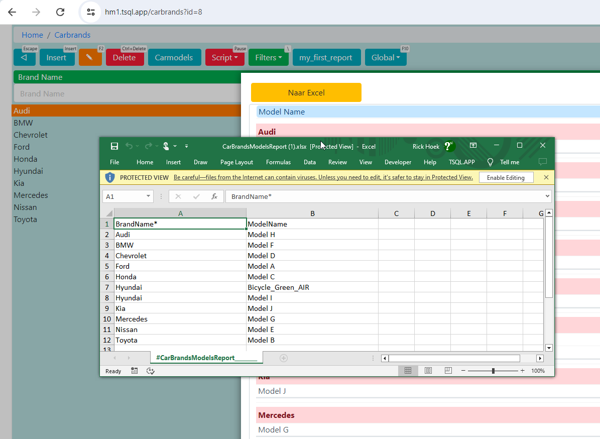This screenshot has height=439, width=600.
Task: Click browser back arrow
Action: pyautogui.click(x=12, y=12)
